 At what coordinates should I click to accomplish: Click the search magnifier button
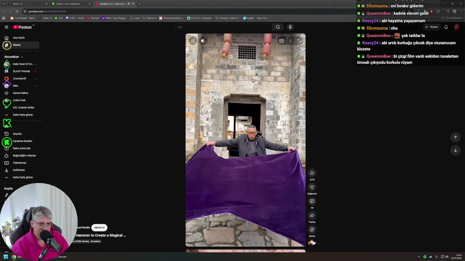pos(278,27)
